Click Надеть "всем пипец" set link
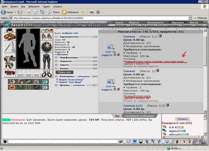Screen dimensions: 209x151 pos(71,80)
